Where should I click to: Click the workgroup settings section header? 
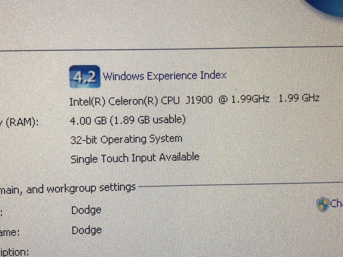point(68,188)
